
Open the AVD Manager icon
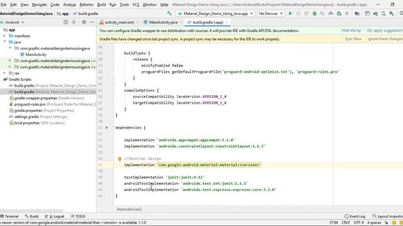(x=383, y=13)
